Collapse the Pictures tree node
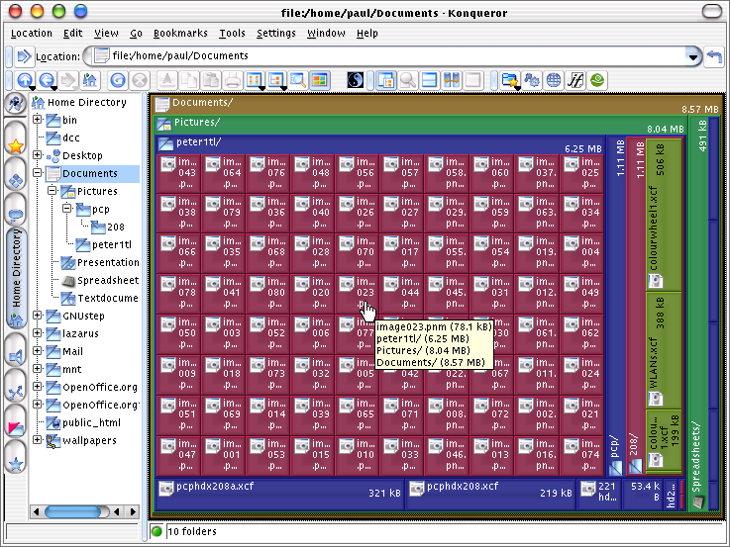Screen dimensions: 730x547 (52, 191)
